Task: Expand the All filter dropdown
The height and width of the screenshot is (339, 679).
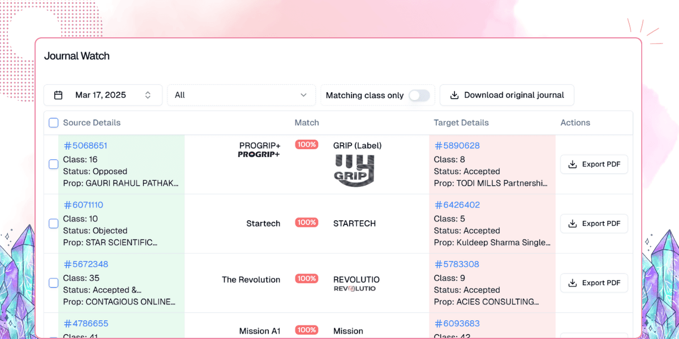Action: click(x=241, y=95)
